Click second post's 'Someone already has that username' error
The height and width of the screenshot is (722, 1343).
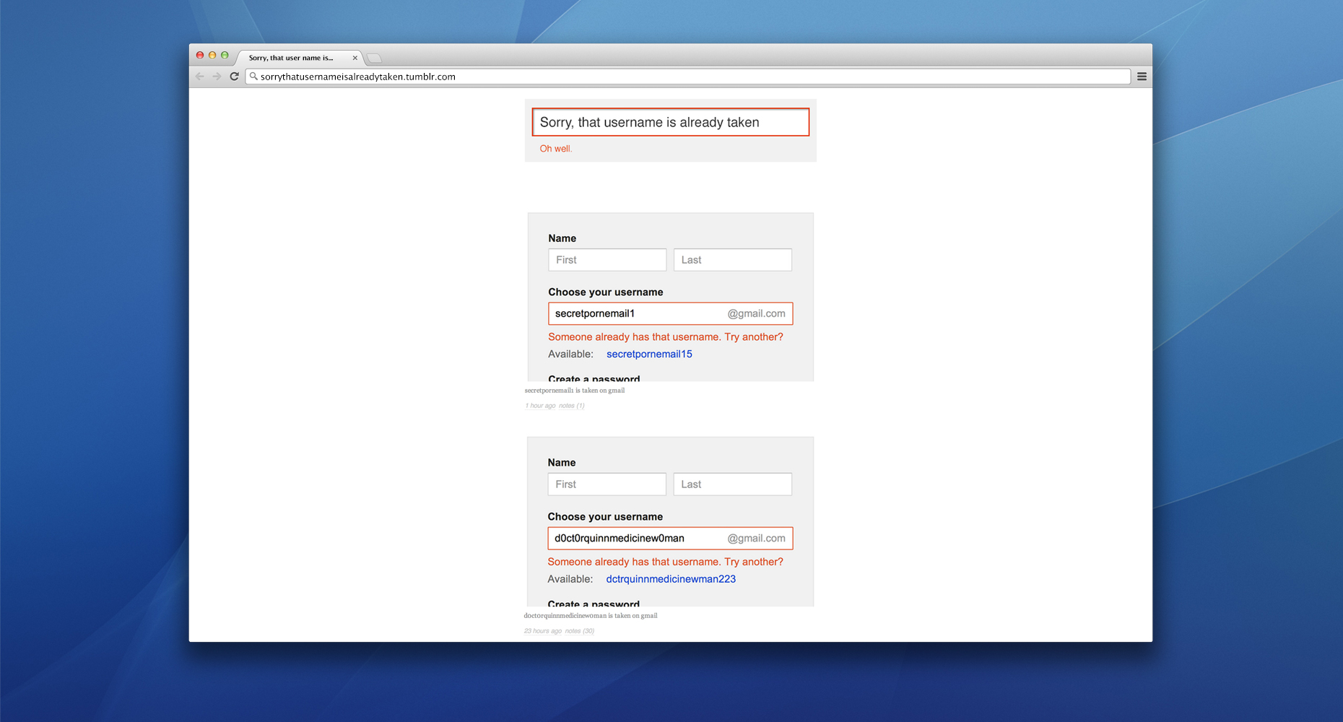point(665,562)
